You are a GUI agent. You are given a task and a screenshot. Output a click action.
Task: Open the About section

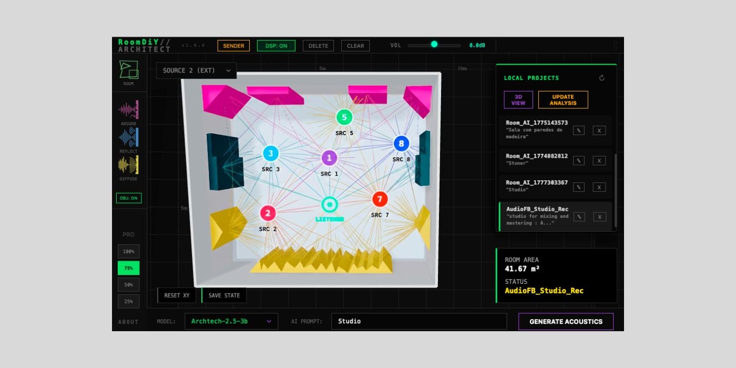coord(128,322)
